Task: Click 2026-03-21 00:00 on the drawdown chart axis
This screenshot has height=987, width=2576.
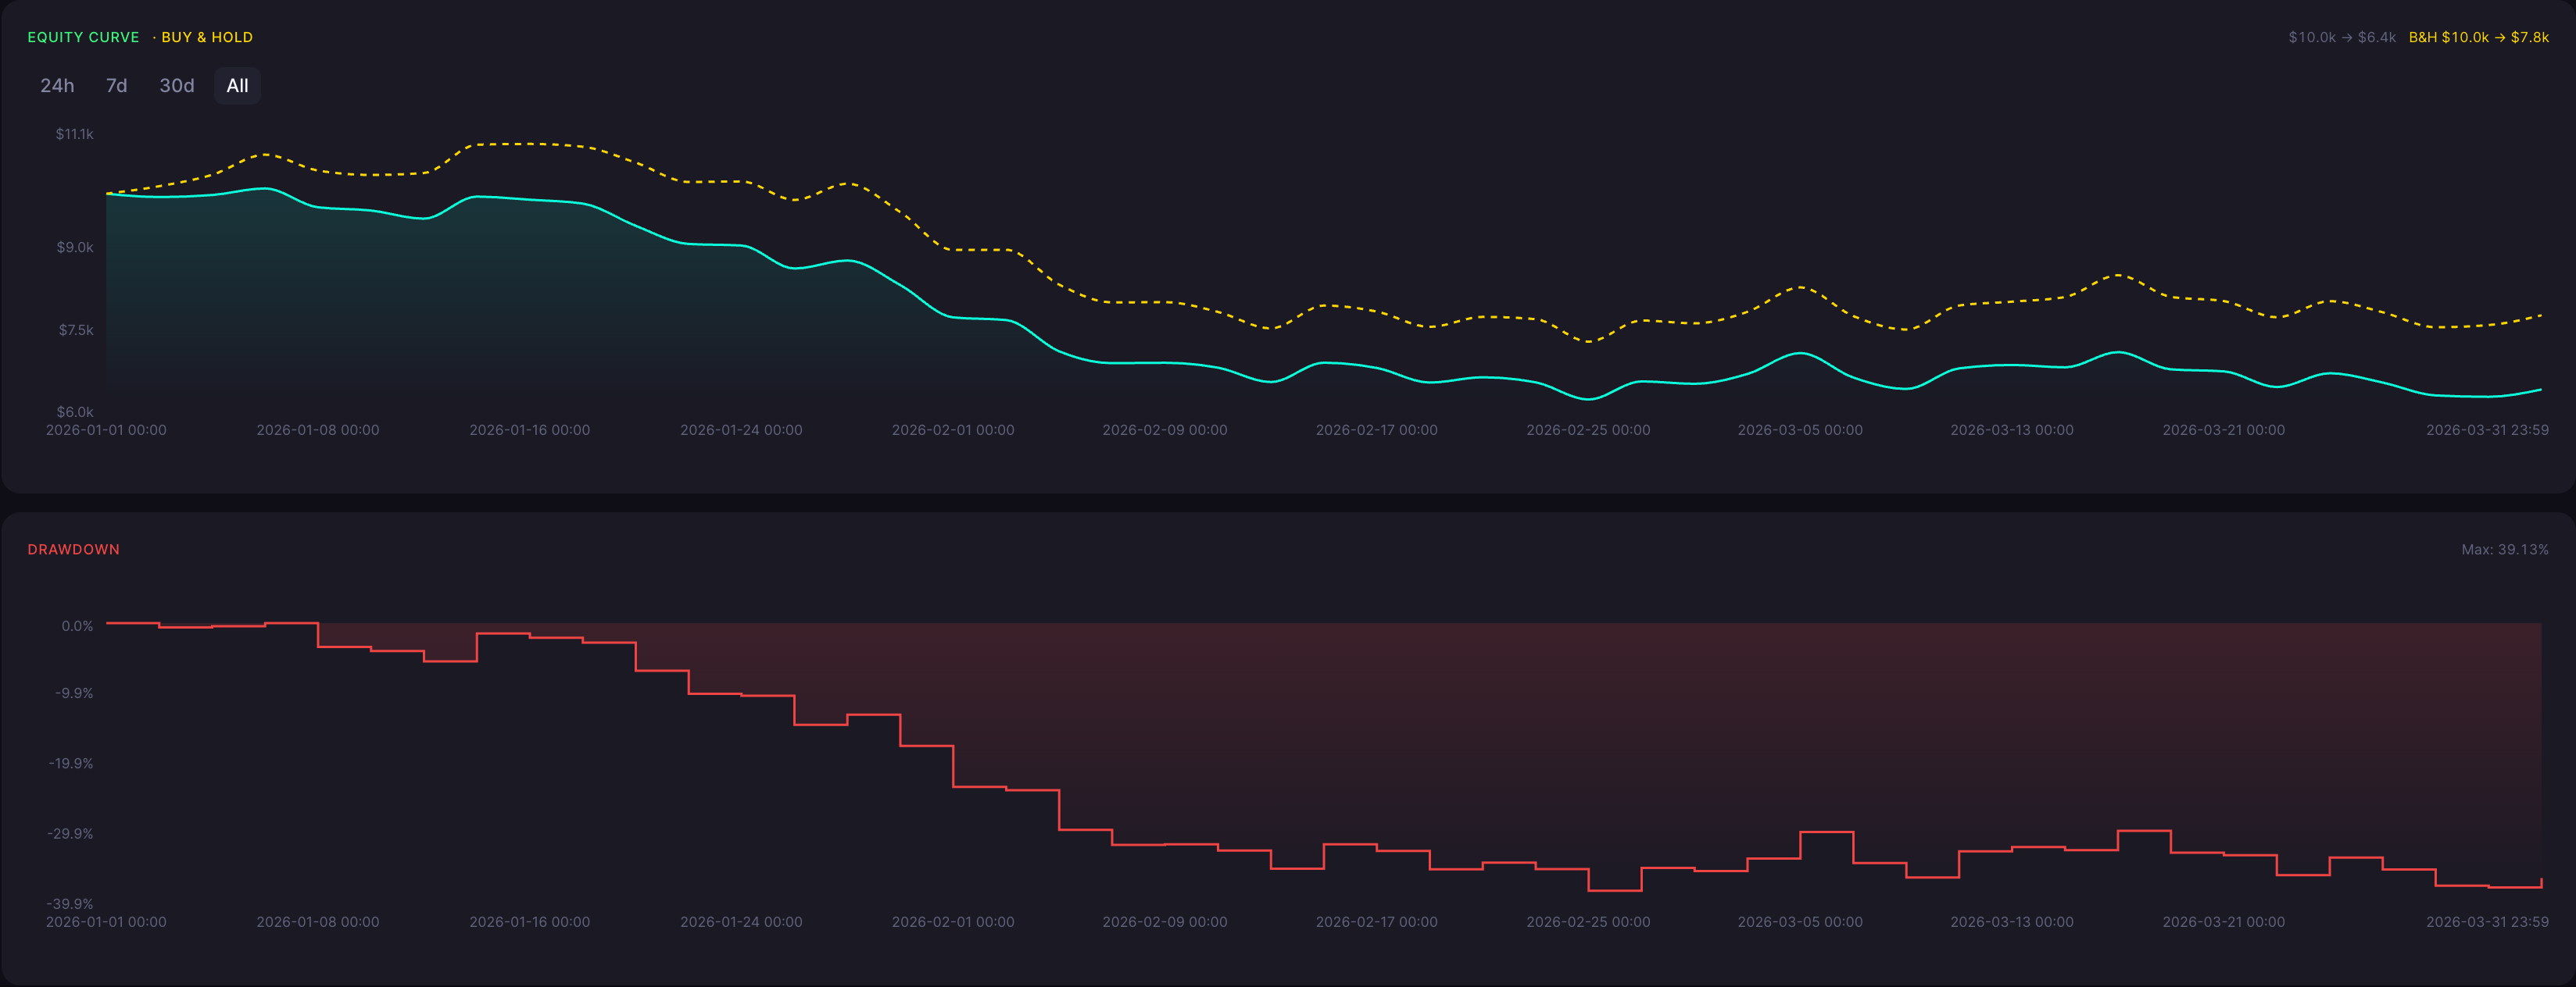Action: (2224, 921)
